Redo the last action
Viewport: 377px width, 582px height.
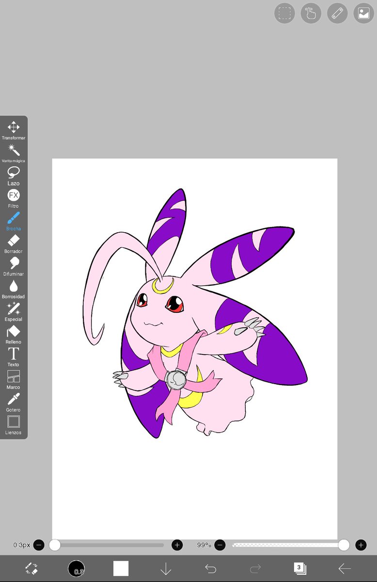tap(255, 568)
